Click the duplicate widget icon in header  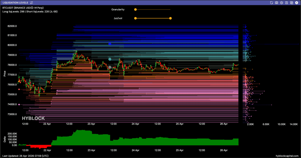[291, 3]
